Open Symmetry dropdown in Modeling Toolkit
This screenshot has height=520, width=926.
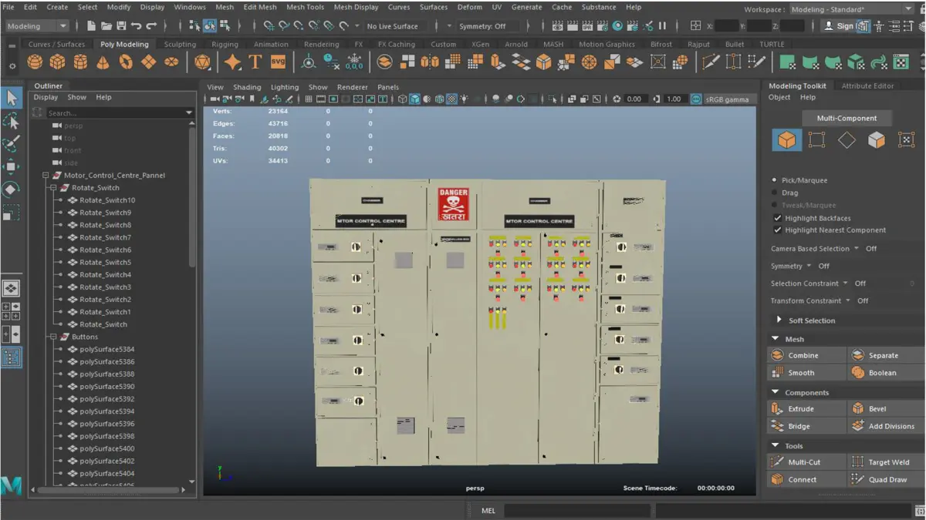809,266
